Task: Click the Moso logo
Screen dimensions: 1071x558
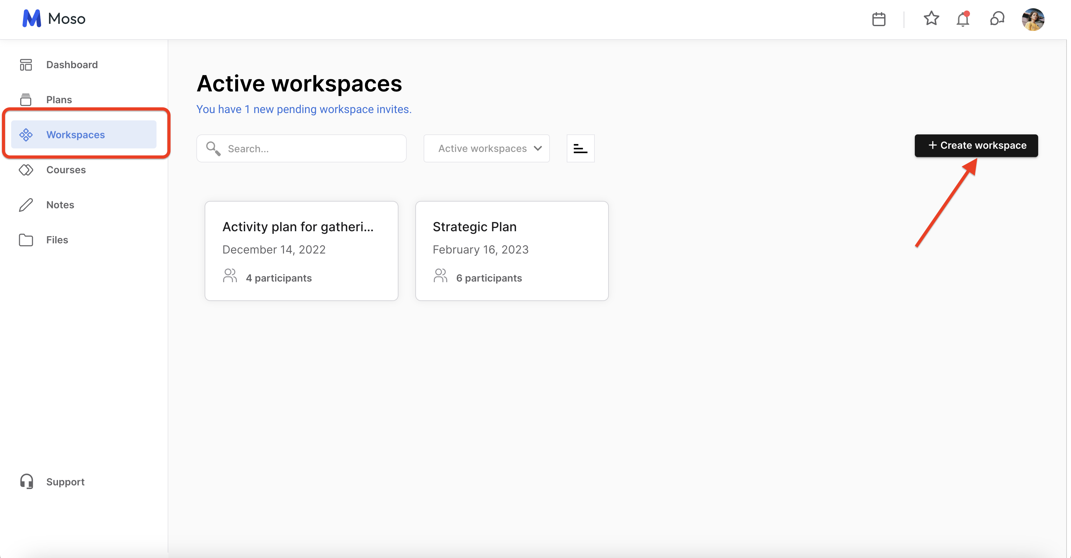Action: 54,19
